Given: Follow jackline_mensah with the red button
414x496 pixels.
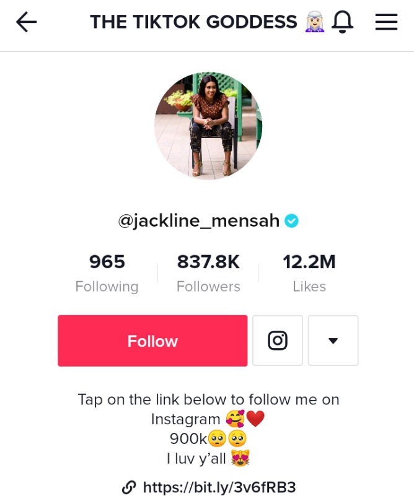Looking at the screenshot, I should coord(152,341).
